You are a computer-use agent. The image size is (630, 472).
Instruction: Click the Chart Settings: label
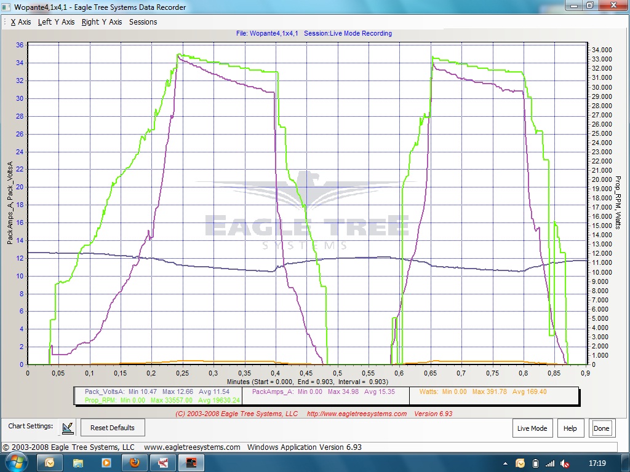(31, 426)
